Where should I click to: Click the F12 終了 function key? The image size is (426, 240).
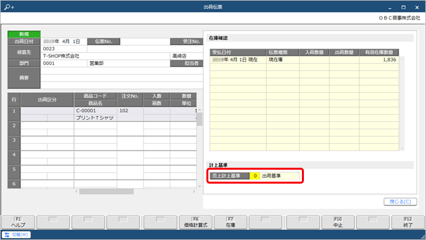point(408,222)
